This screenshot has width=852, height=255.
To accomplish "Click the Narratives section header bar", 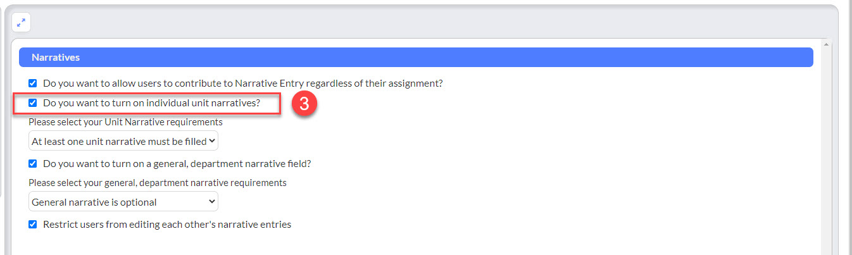I will tap(416, 57).
